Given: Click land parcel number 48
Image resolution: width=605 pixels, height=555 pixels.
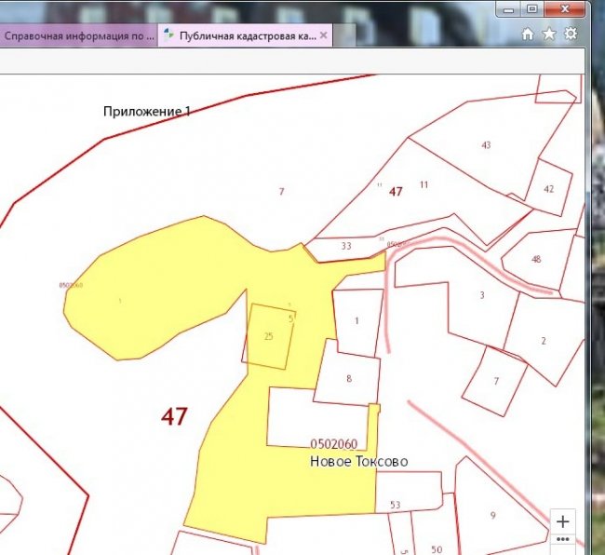Looking at the screenshot, I should pyautogui.click(x=536, y=259).
